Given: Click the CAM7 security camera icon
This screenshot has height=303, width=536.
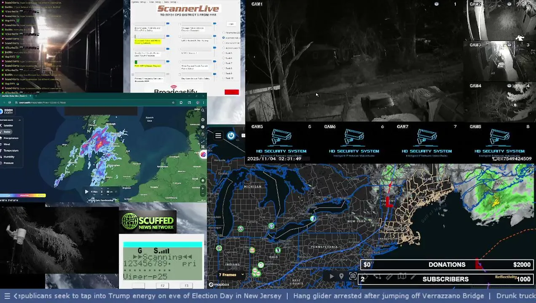Looking at the screenshot, I should [x=426, y=138].
